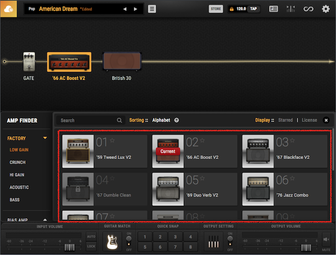Select Quick Snap slot 7
The height and width of the screenshot is (255, 336).
coord(175,247)
